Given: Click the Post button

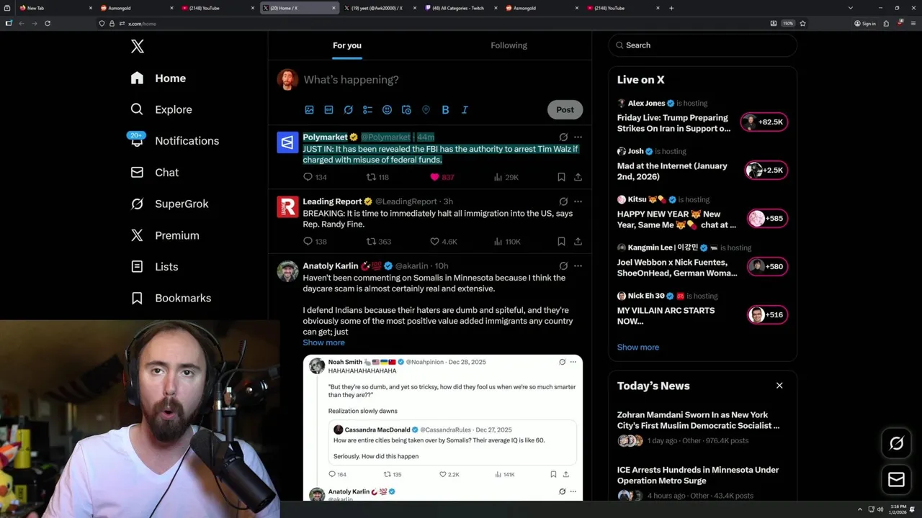Looking at the screenshot, I should (565, 110).
